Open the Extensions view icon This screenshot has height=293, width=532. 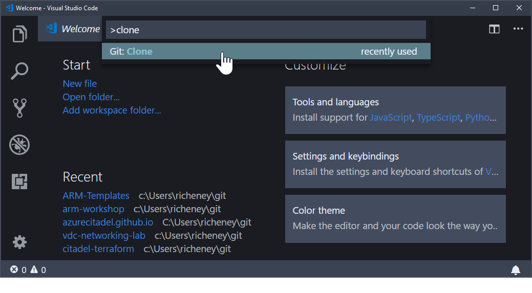click(x=19, y=182)
